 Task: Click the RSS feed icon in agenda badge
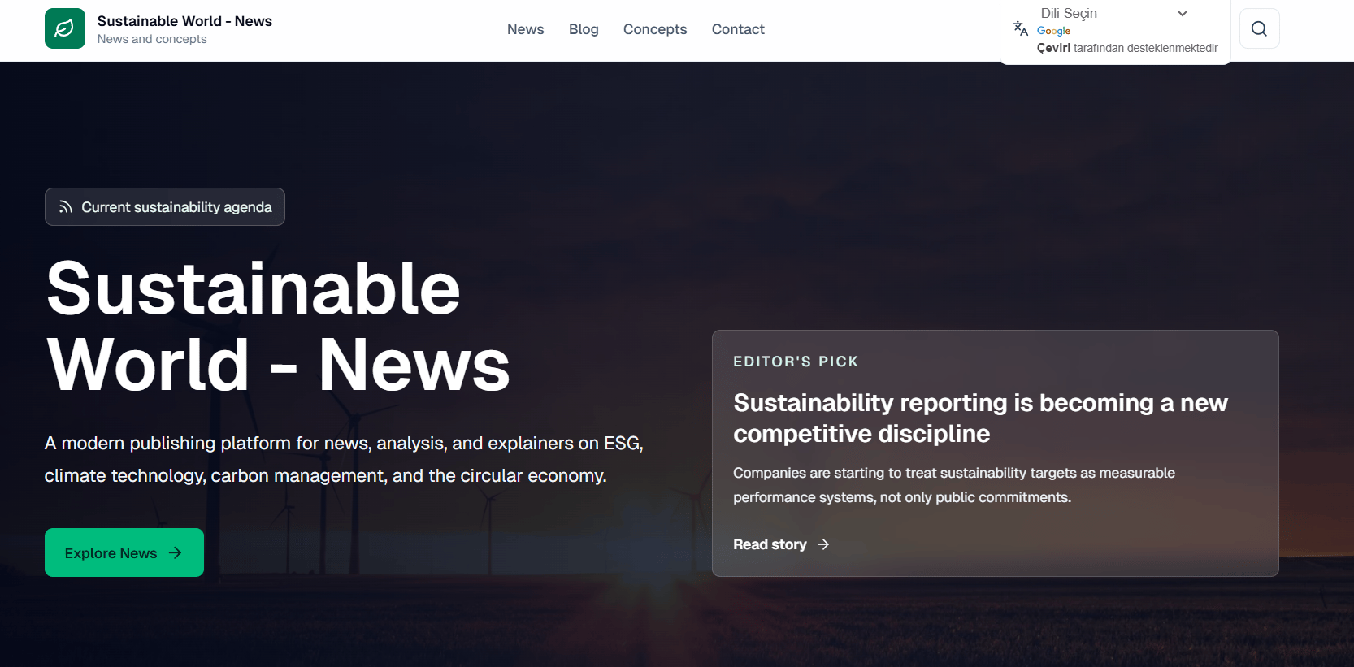coord(66,207)
